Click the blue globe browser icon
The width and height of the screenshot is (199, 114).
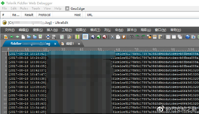(187, 37)
